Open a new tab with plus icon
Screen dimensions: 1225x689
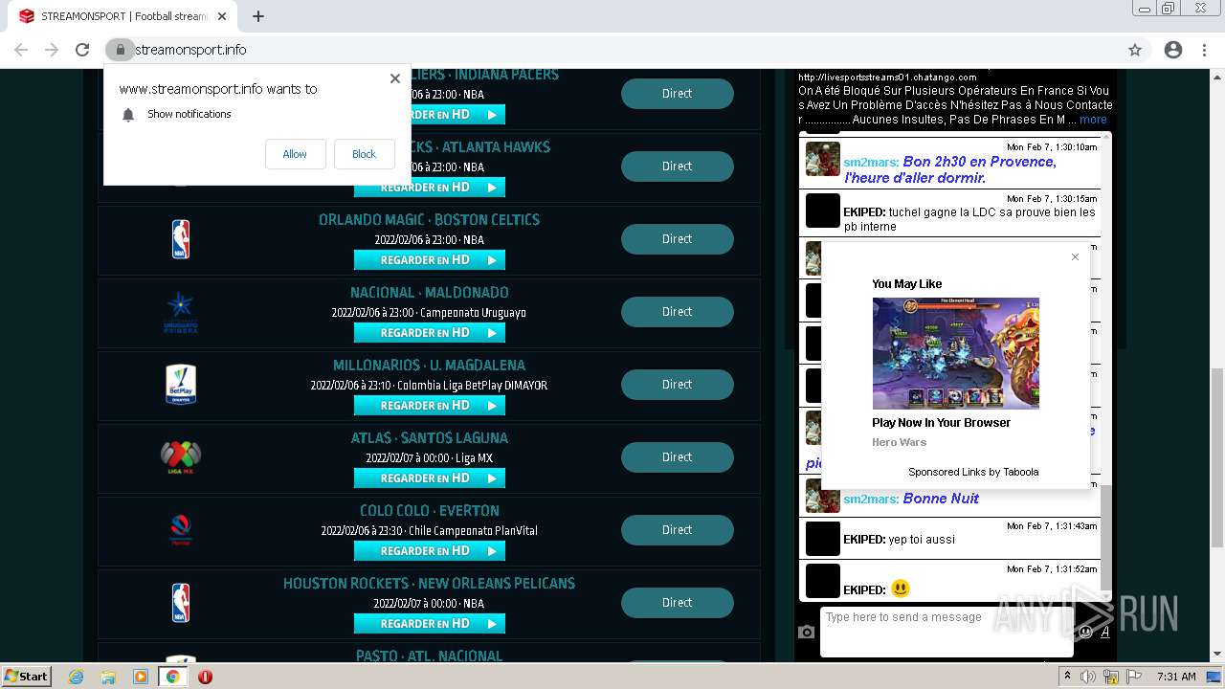click(257, 16)
